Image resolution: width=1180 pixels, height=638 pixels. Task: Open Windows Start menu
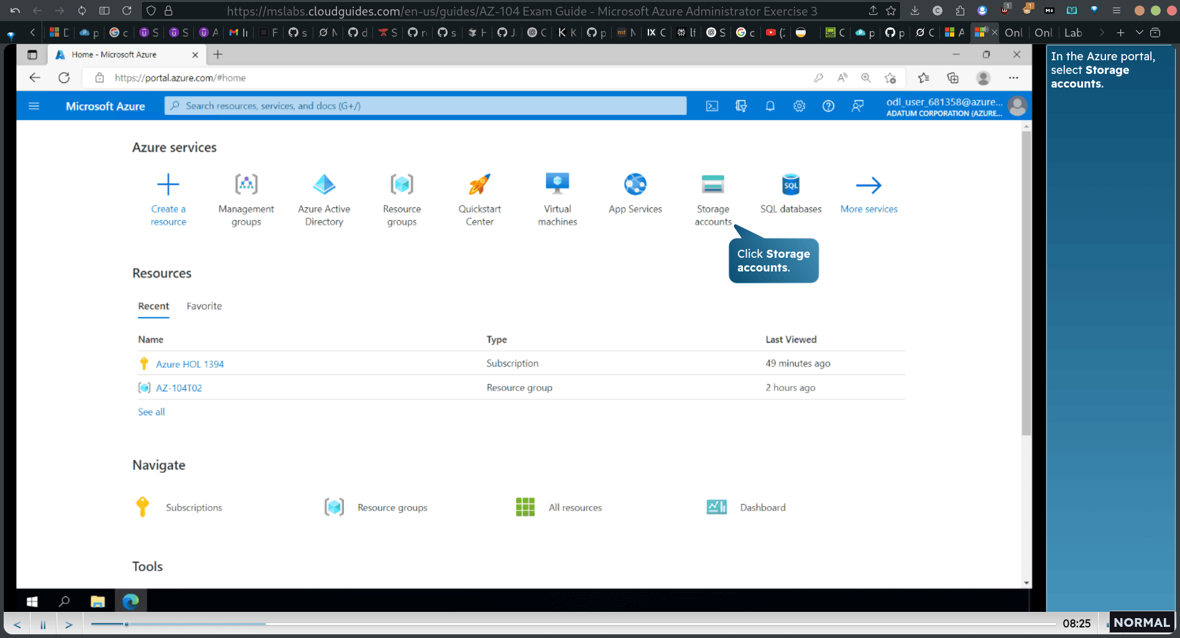pyautogui.click(x=32, y=601)
